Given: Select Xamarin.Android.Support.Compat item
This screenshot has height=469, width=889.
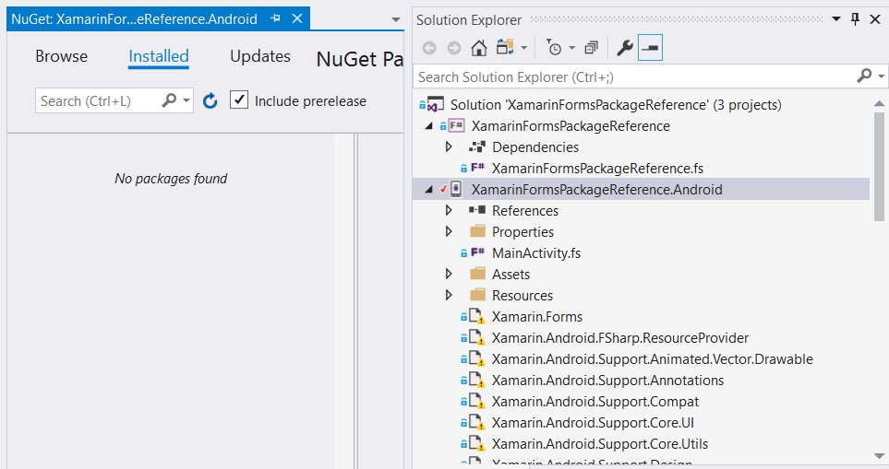Looking at the screenshot, I should [x=595, y=402].
